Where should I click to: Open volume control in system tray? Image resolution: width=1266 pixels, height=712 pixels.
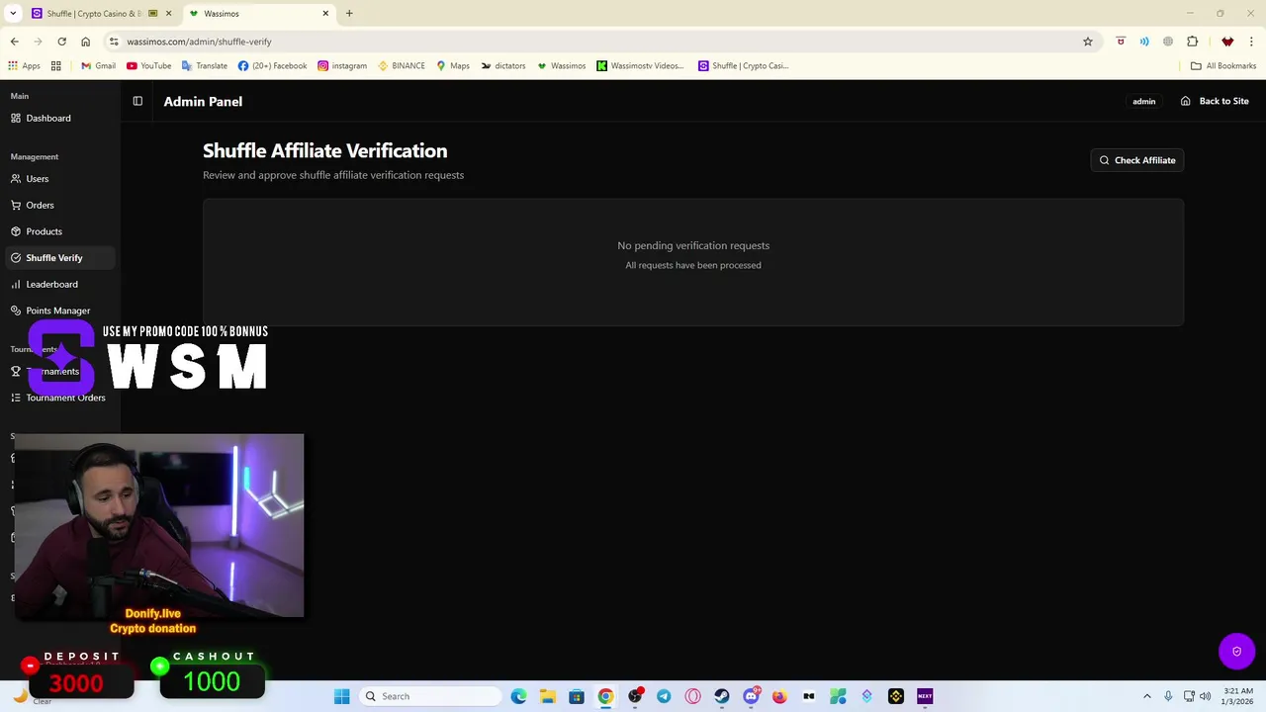click(x=1205, y=696)
